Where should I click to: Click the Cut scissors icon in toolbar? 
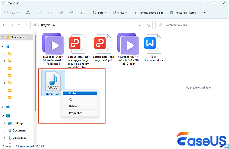coord(28,13)
